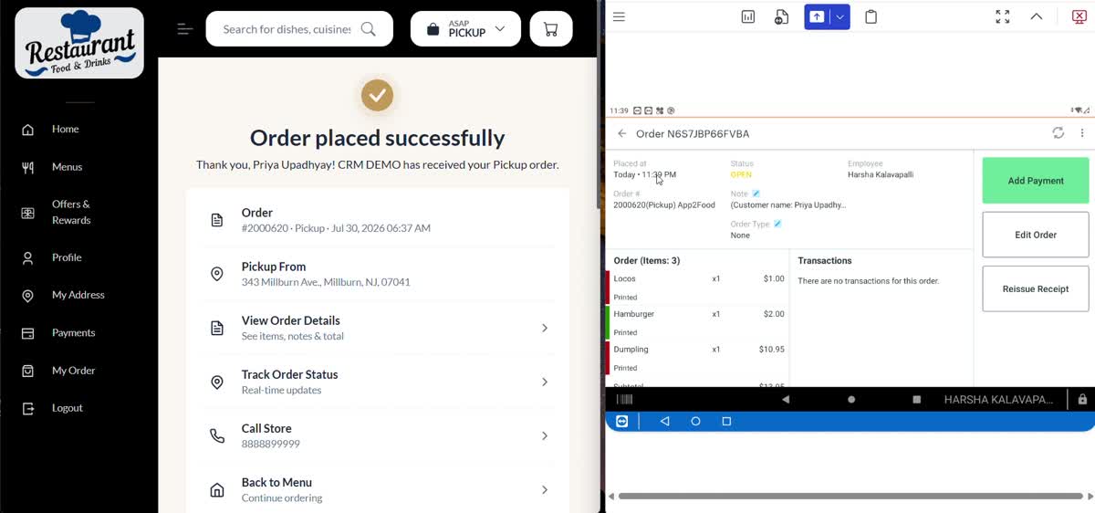Click the Restaurant Food & Drinks logo
The image size is (1095, 513).
click(79, 43)
